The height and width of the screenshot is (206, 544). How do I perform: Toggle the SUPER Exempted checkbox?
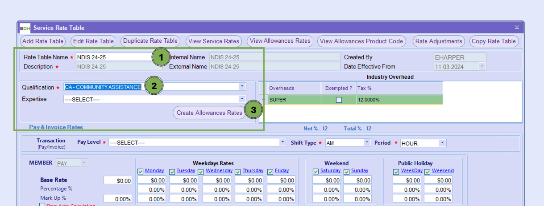coord(339,100)
